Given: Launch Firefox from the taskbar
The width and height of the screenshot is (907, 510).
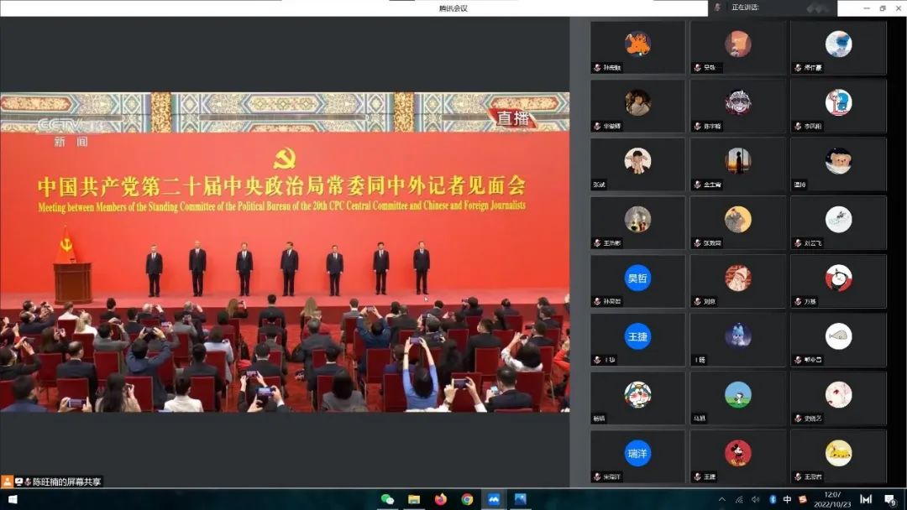Looking at the screenshot, I should tap(441, 499).
